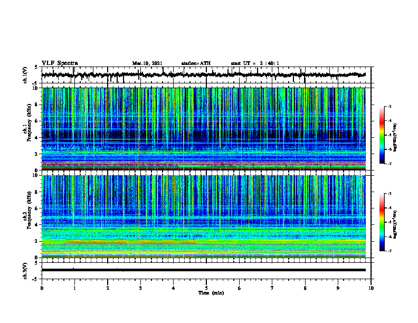Select the date text 'Mar.10, 2021'

[147, 63]
